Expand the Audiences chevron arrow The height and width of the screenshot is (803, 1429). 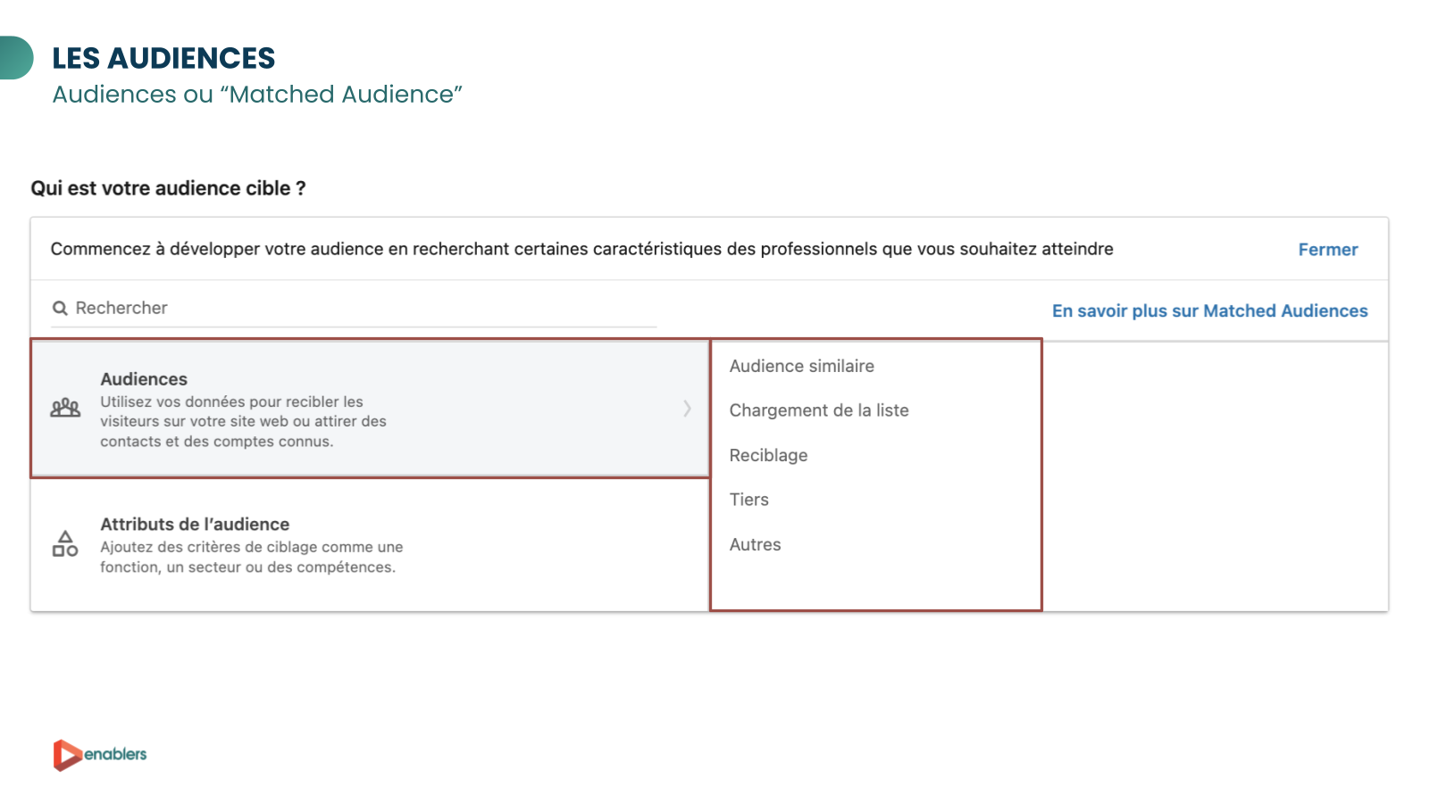point(687,409)
